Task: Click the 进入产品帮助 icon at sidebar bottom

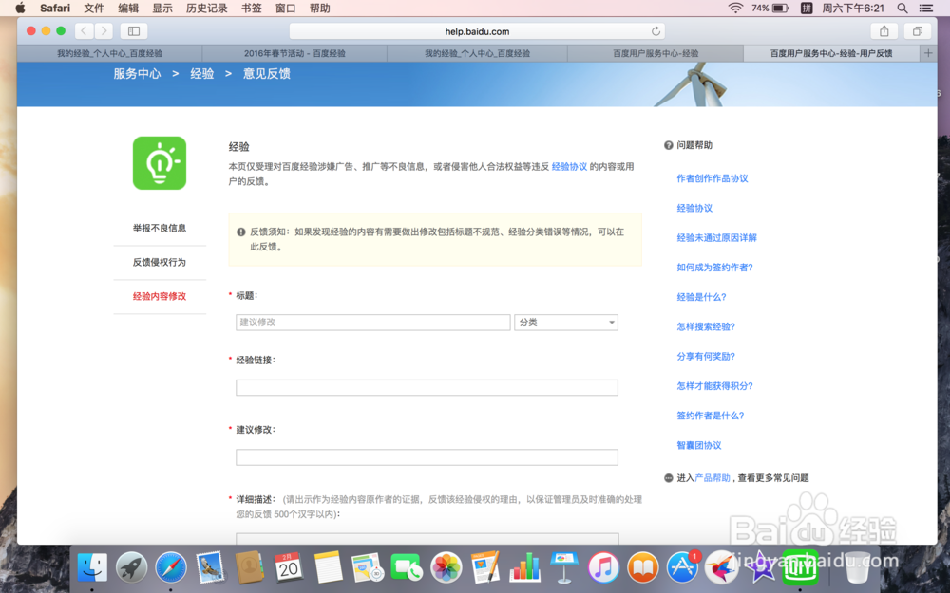Action: coord(668,478)
